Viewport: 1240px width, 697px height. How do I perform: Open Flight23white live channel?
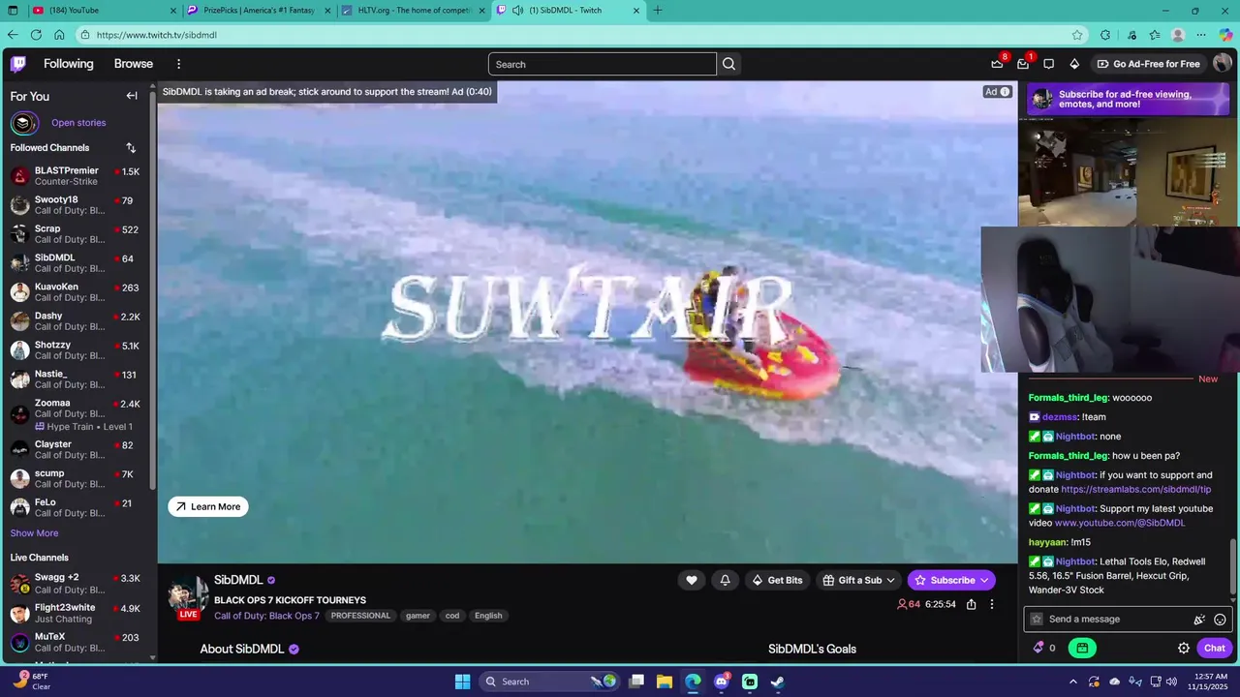pos(76,614)
